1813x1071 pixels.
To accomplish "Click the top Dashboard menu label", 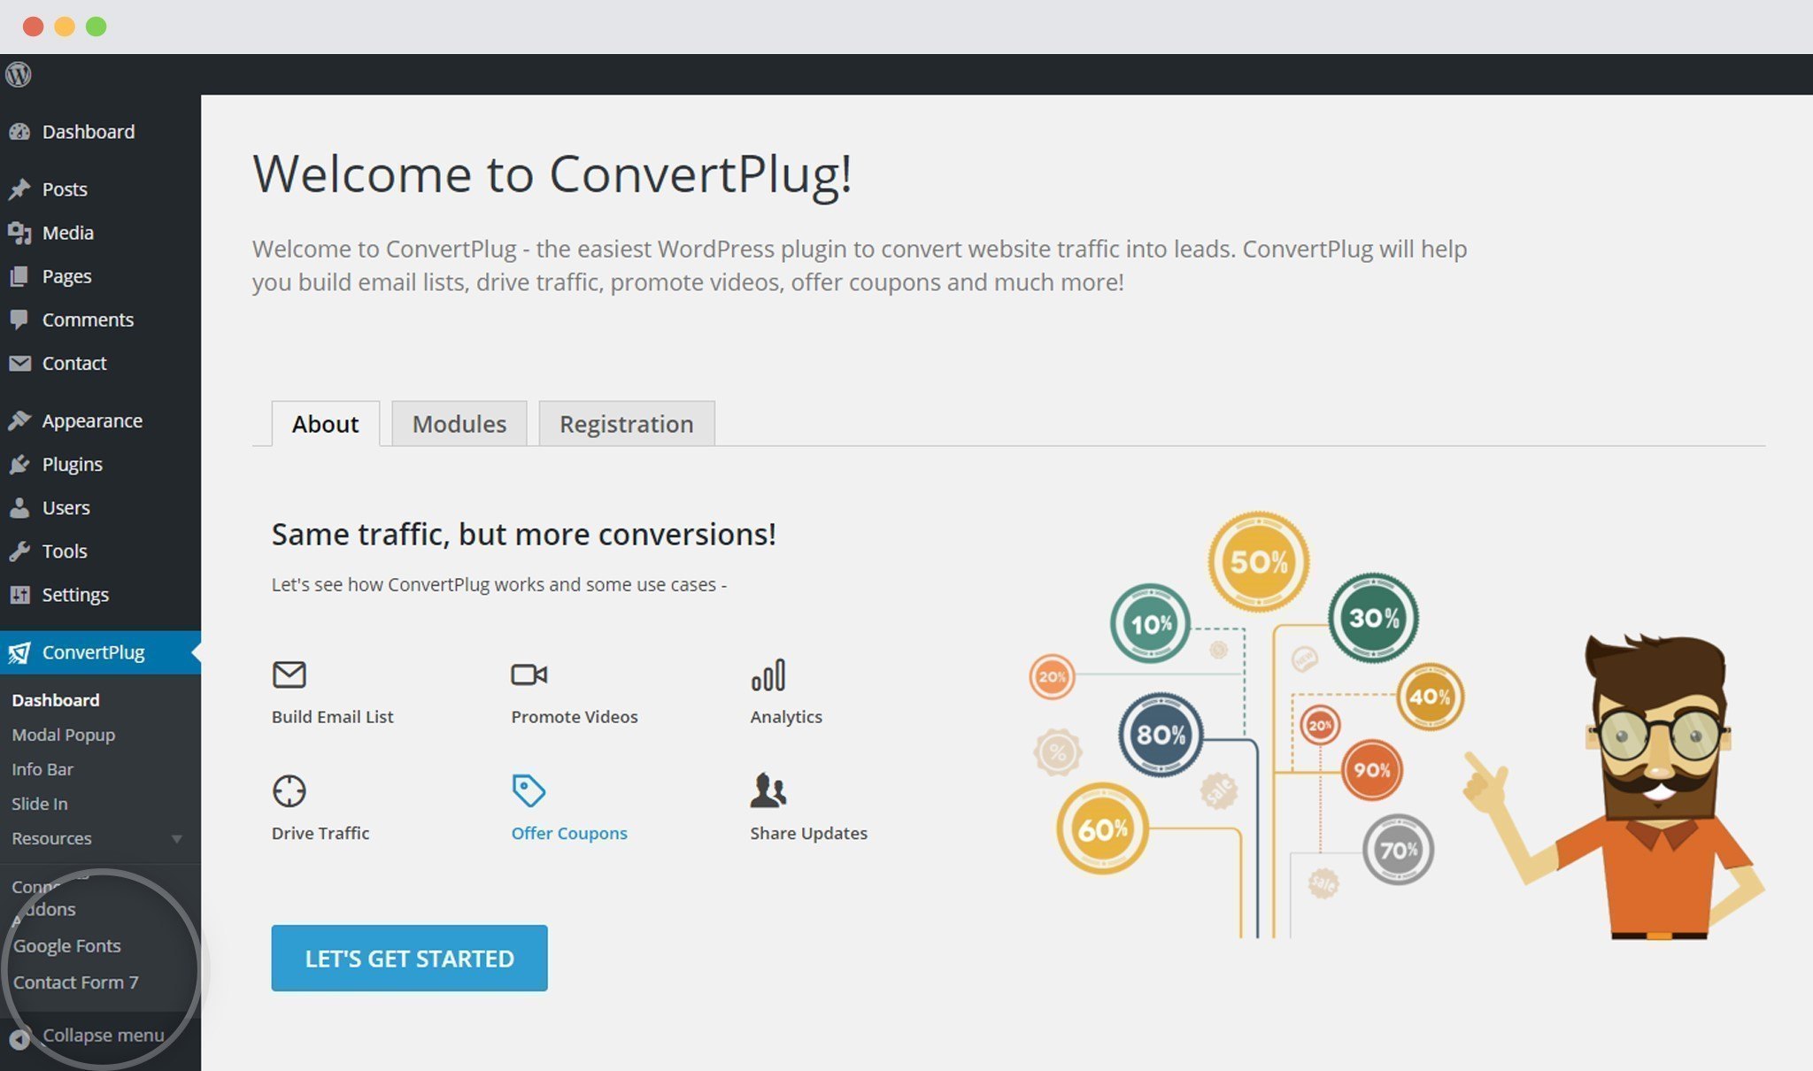I will 89,132.
